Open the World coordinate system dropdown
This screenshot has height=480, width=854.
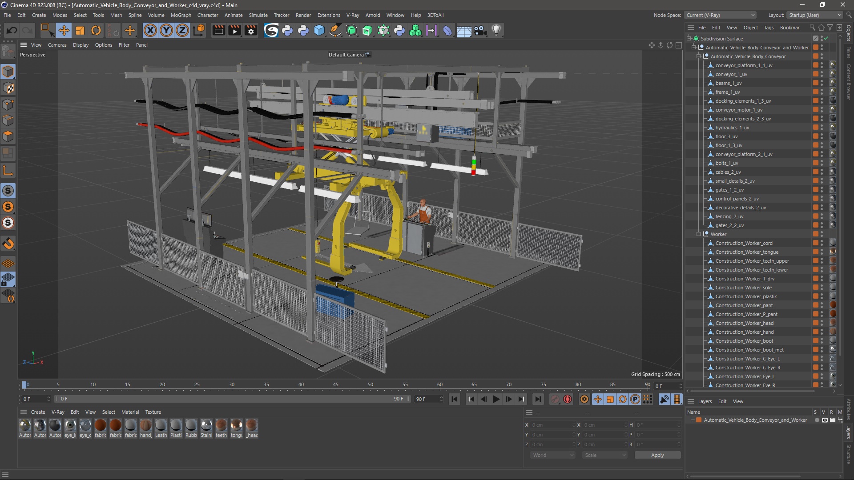[553, 455]
